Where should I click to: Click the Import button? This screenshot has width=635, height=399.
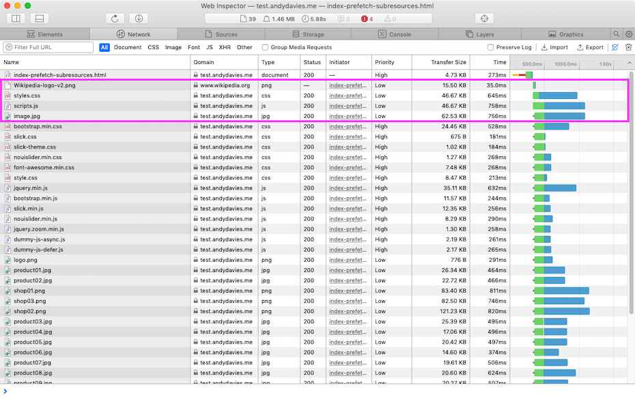click(x=554, y=47)
